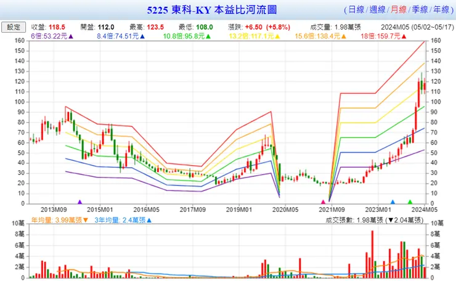The image size is (456, 281).
Task: Click the green up-arrow beside 10.8倍:95.8元
Action: tap(208, 36)
